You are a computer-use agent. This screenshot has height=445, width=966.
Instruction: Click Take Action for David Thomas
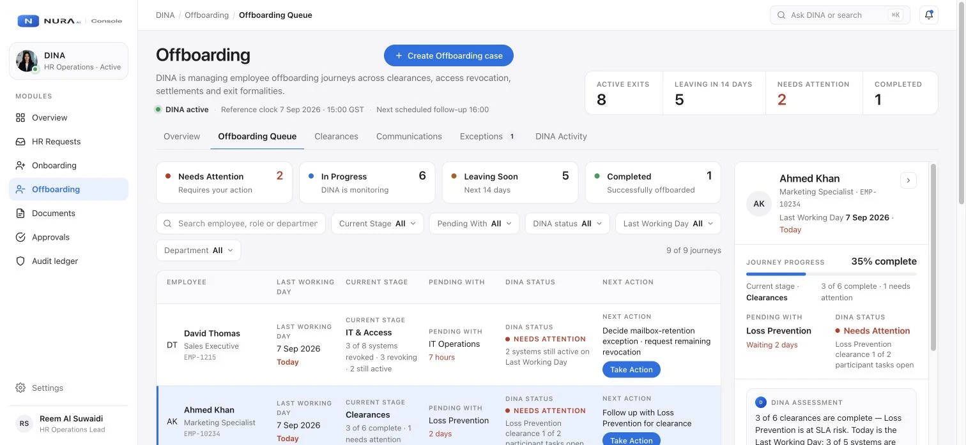pos(631,370)
